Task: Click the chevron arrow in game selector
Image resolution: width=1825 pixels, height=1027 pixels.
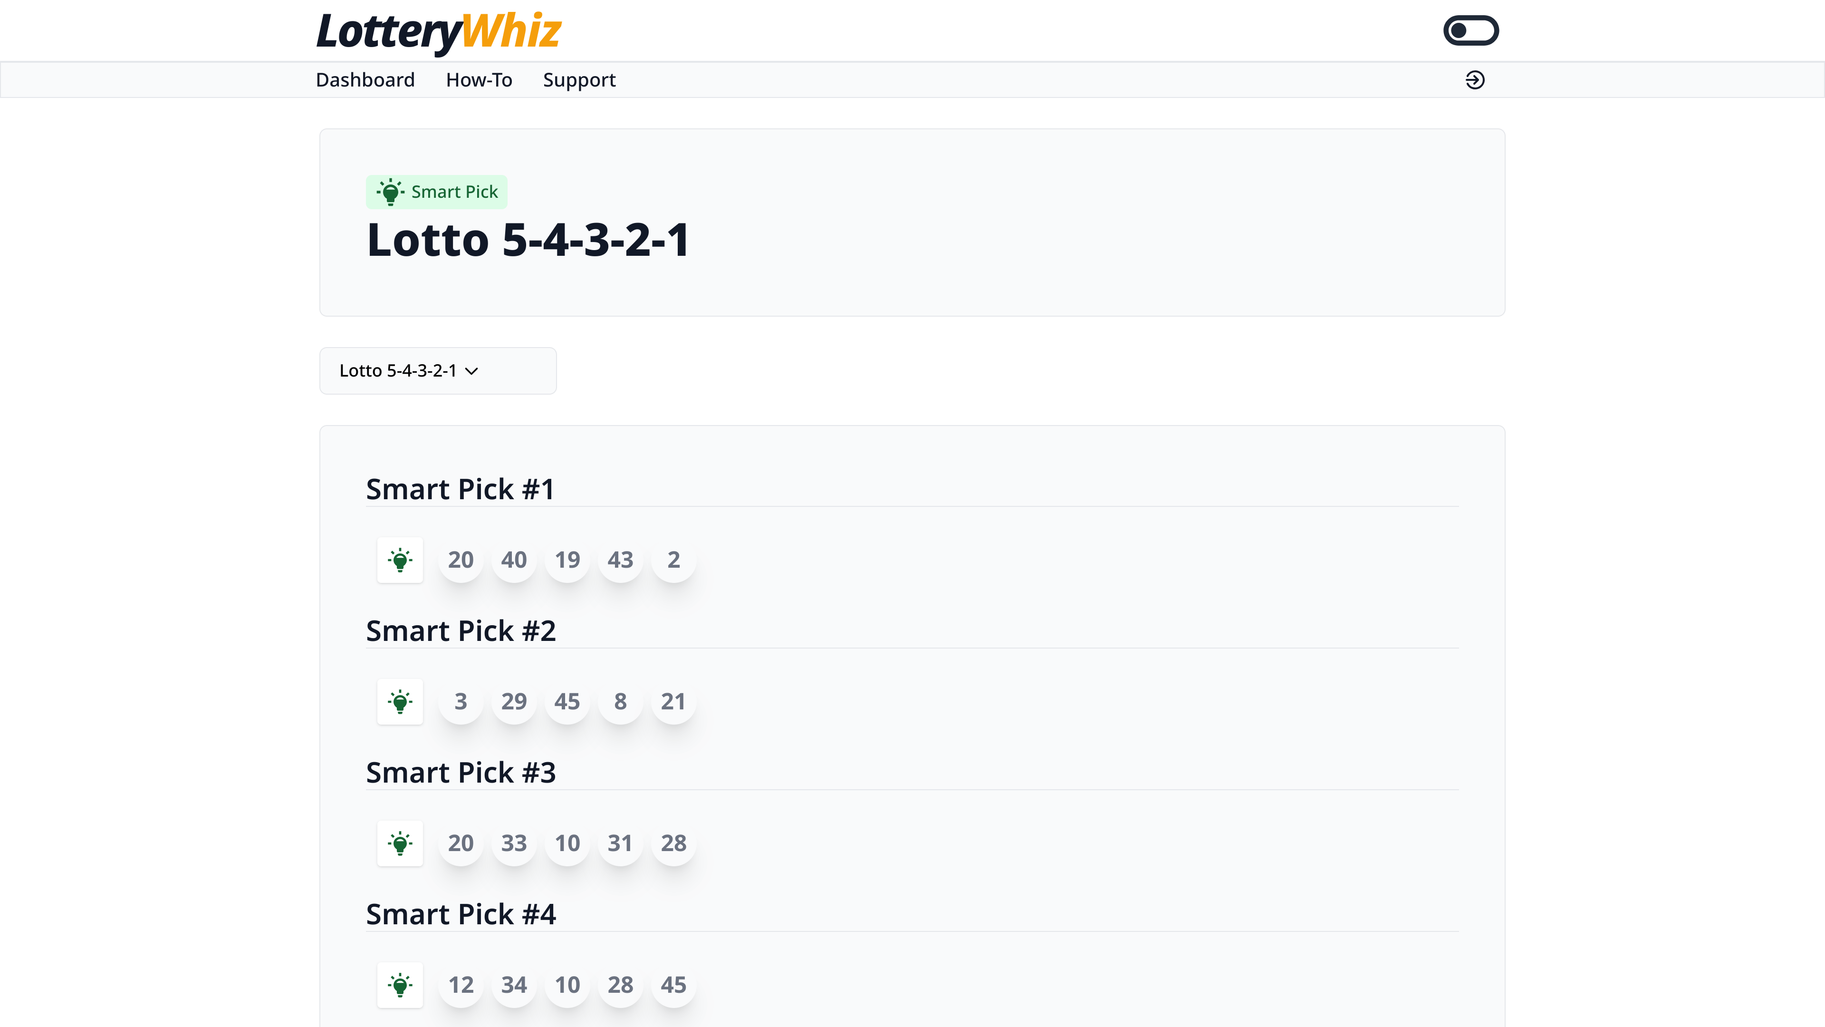Action: click(x=472, y=371)
